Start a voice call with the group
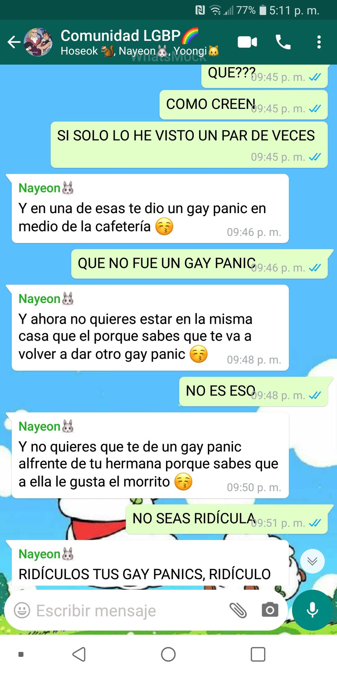Image resolution: width=337 pixels, height=674 pixels. 283,42
